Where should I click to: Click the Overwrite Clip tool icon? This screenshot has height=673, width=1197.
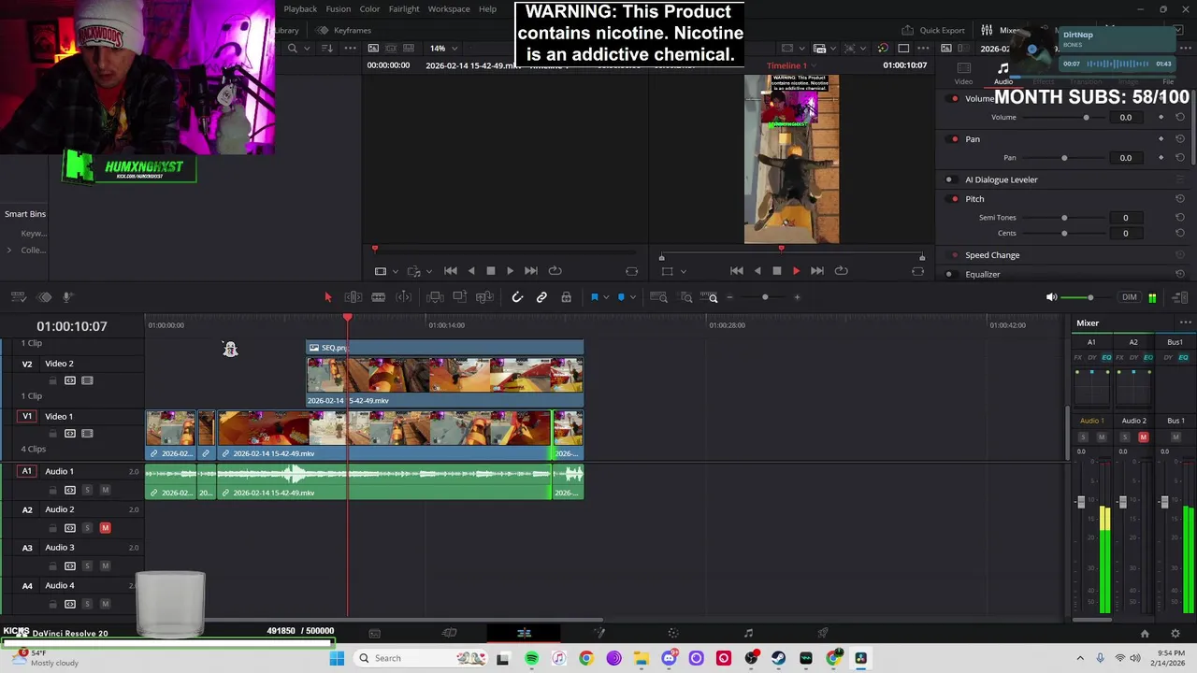pos(460,297)
